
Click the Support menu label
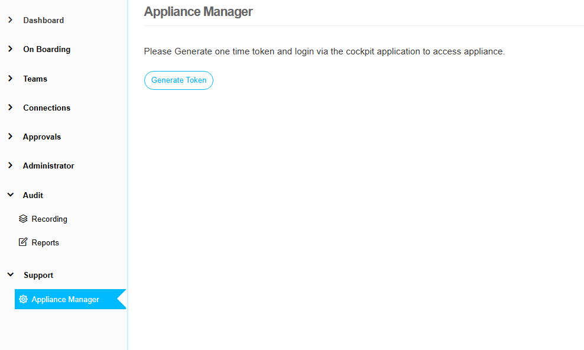pos(38,275)
